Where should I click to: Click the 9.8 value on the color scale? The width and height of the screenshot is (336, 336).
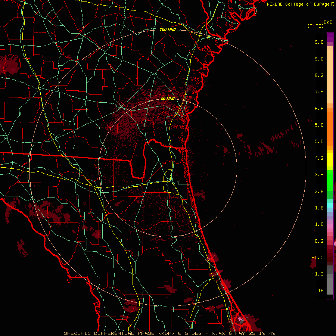pos(319,42)
